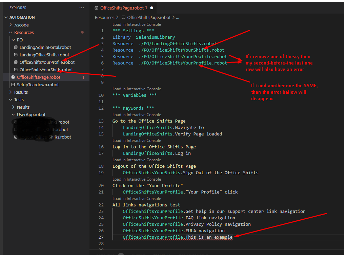Click 'FAQ link navigation' line
This screenshot has height=256, width=347.
pos(179,218)
